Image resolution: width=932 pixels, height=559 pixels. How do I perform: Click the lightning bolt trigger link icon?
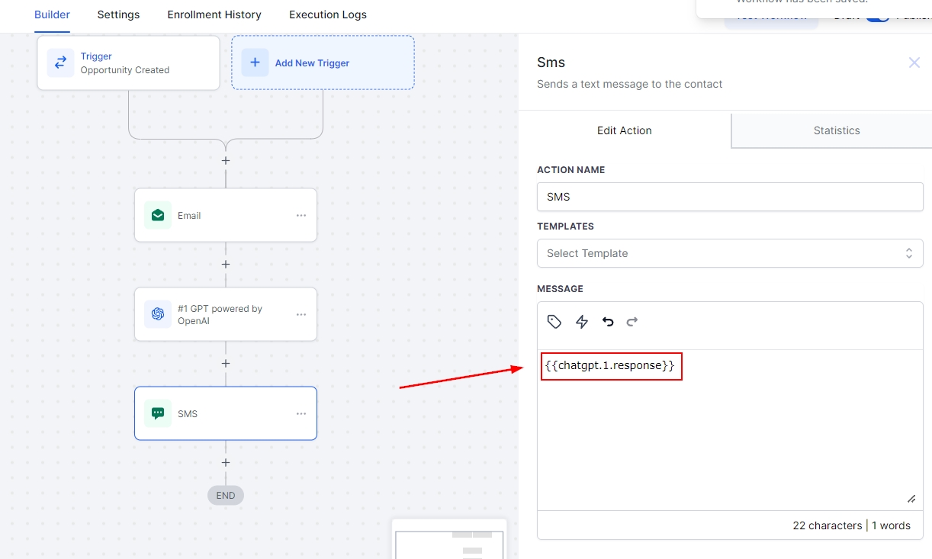click(582, 322)
